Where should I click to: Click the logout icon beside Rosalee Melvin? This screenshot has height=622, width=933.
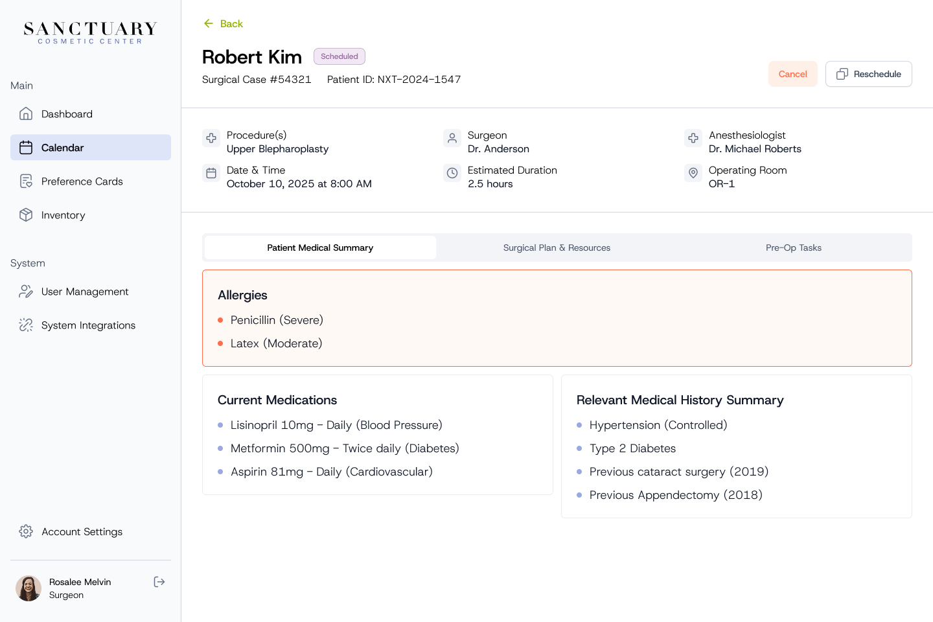pyautogui.click(x=159, y=582)
